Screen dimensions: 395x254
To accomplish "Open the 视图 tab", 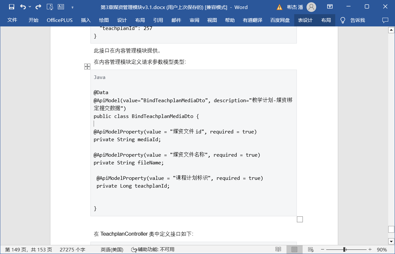I will [x=212, y=20].
